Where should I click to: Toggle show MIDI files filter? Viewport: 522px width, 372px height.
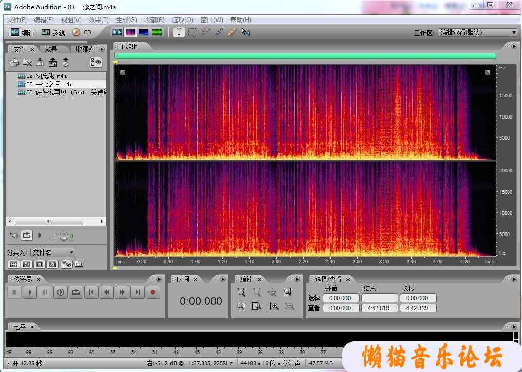[x=52, y=264]
